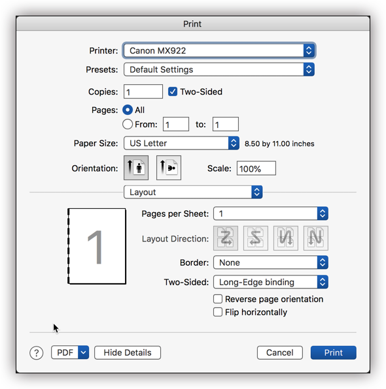Open help with the question mark icon
The image size is (386, 389).
[x=37, y=352]
